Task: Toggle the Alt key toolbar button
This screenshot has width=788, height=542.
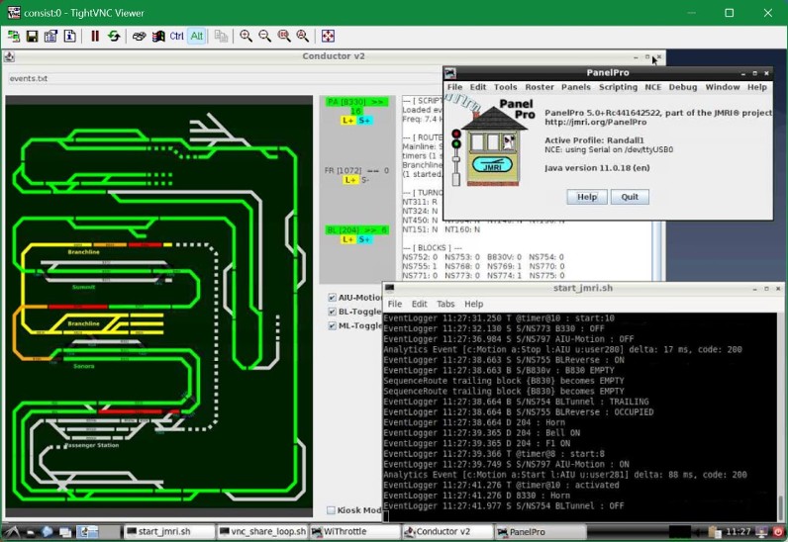Action: click(x=197, y=37)
